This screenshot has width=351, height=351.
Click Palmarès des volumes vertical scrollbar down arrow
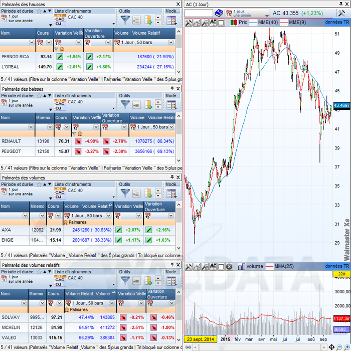coord(179,248)
